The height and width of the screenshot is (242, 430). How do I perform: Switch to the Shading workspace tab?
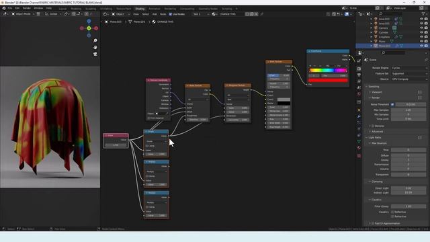click(140, 9)
